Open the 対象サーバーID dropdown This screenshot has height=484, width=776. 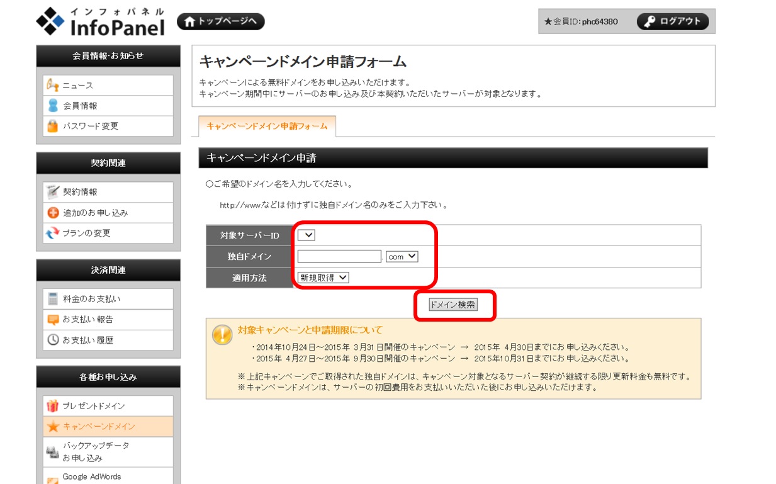(306, 235)
